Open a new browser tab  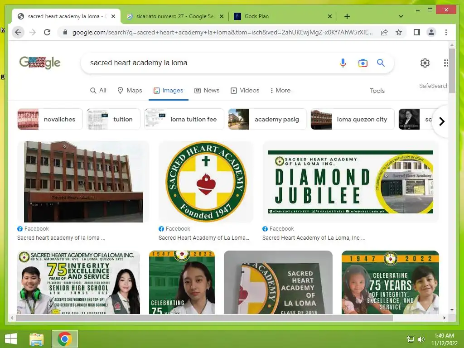347,16
